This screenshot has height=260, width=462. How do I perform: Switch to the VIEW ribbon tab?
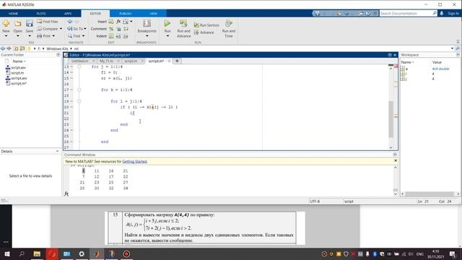pos(154,14)
